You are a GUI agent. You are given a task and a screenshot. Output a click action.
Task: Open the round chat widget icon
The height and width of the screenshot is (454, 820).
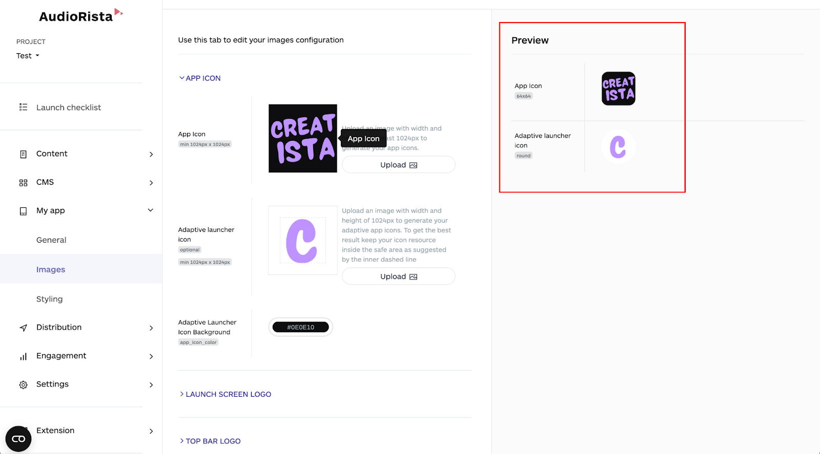click(18, 439)
